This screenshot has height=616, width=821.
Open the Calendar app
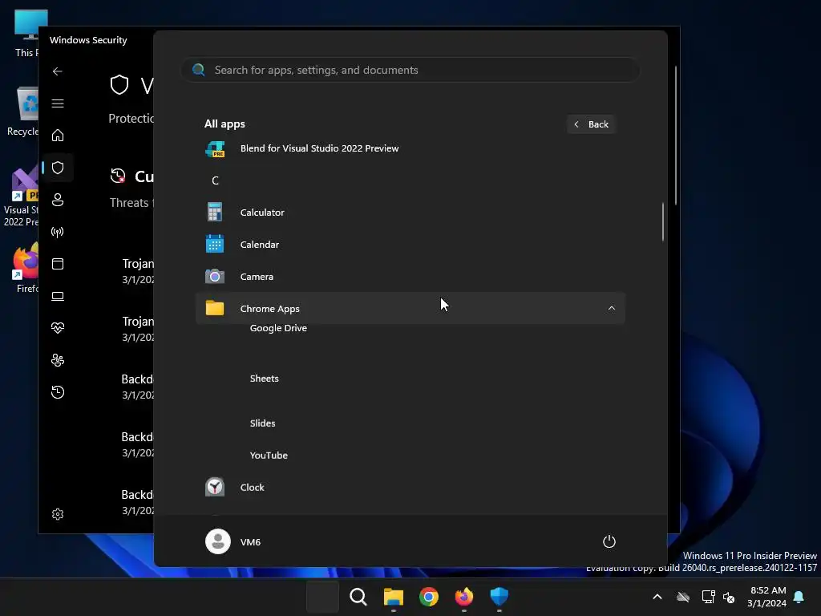(410, 244)
